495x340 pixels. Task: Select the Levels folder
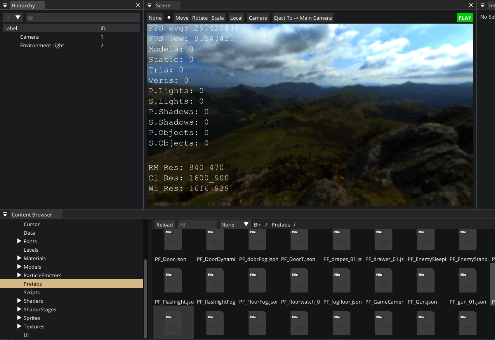point(31,250)
